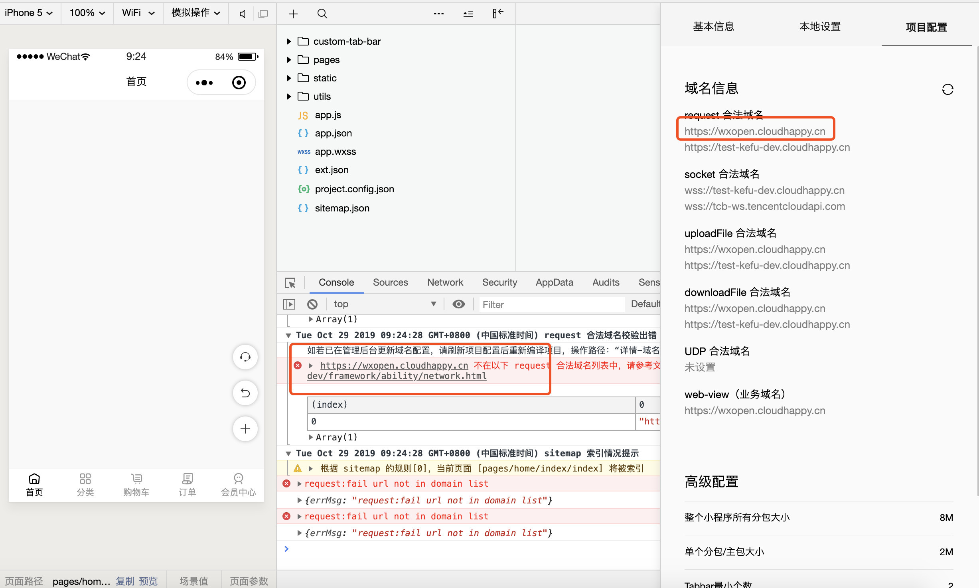Screen dimensions: 979x588
Task: Click the refresh icon beside 域名信息
Action: click(x=947, y=89)
